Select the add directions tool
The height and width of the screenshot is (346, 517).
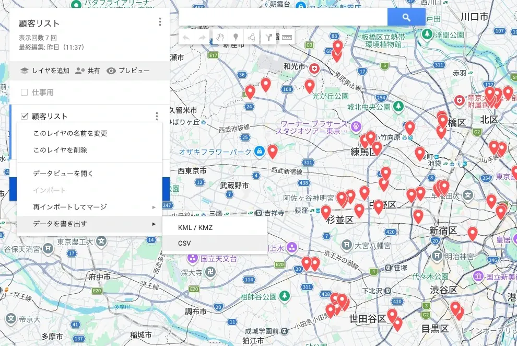click(x=269, y=38)
